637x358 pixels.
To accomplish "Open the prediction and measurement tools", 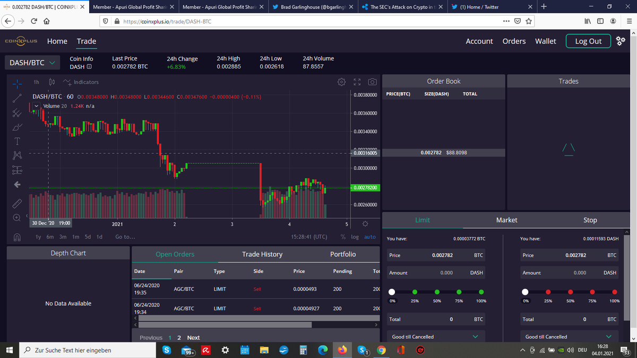I will pyautogui.click(x=17, y=170).
